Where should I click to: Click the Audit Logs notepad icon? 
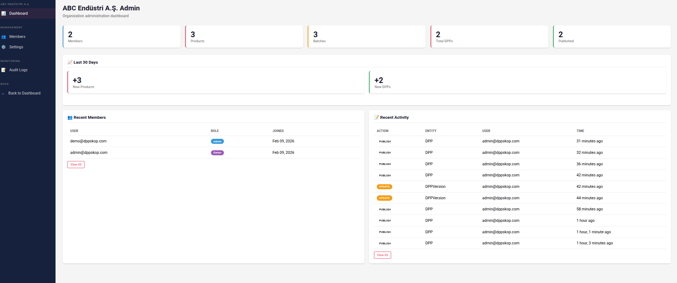tap(4, 70)
